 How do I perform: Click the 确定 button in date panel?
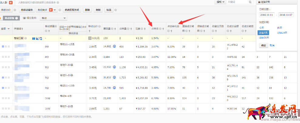click(264, 45)
